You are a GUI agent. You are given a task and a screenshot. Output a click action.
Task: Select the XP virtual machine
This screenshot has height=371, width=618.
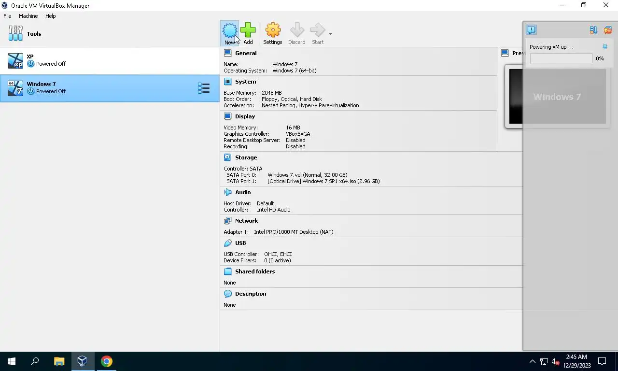pyautogui.click(x=110, y=61)
